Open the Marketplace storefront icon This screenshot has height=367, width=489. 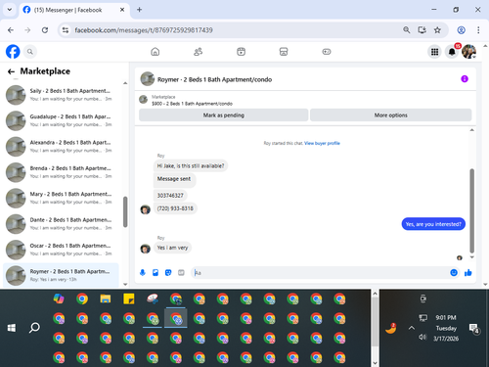click(284, 52)
